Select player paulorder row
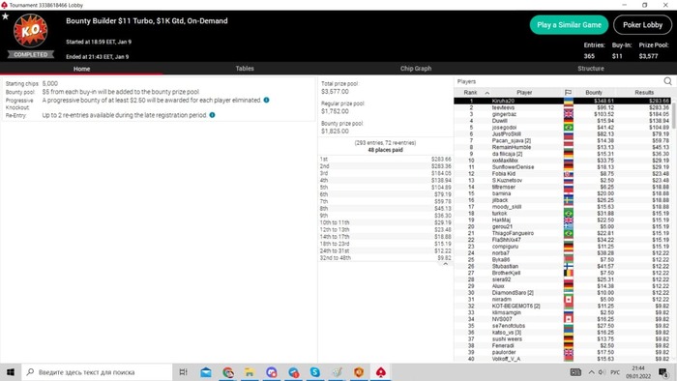 (563, 352)
